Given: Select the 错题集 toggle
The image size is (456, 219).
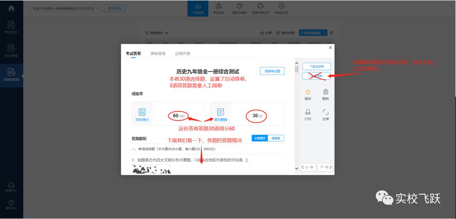Looking at the screenshot, I should click(x=276, y=139).
